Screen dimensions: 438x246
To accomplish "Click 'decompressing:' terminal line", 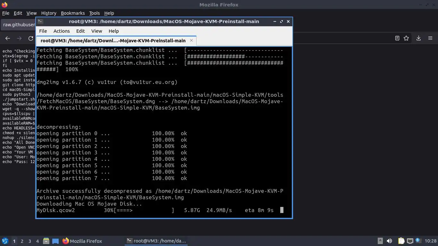I will coord(59,127).
